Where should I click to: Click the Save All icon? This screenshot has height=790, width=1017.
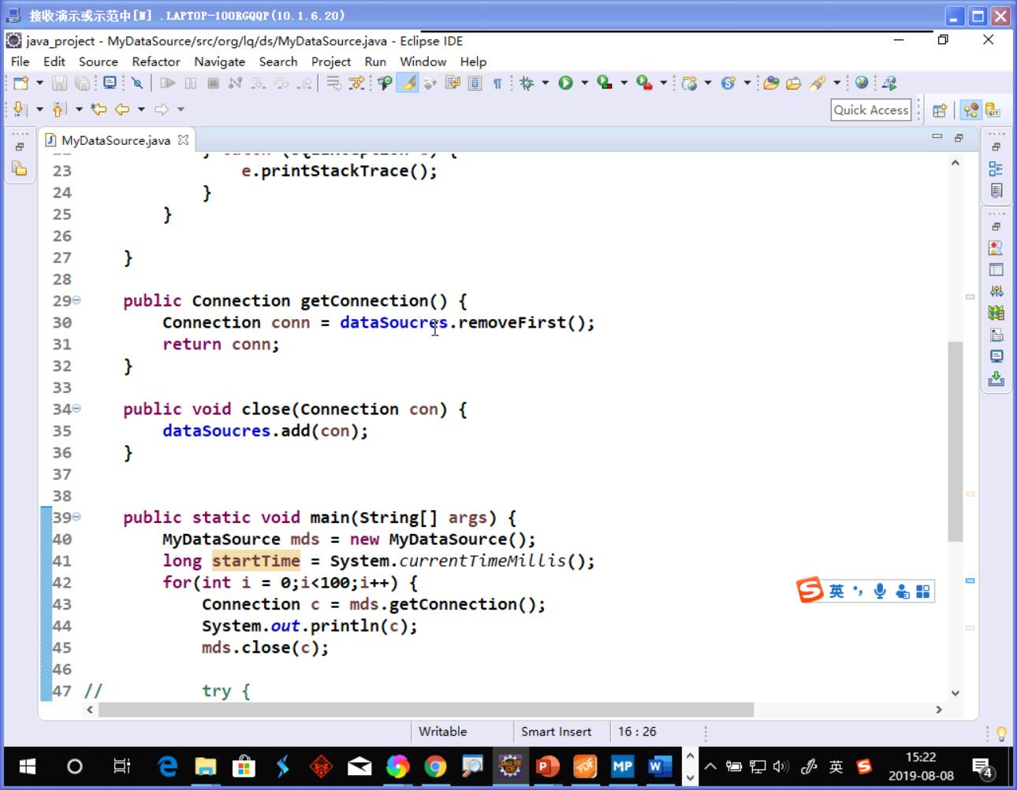pos(82,83)
